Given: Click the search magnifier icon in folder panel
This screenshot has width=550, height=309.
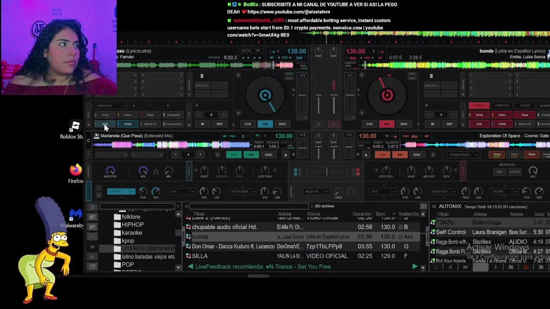Looking at the screenshot, I should pyautogui.click(x=92, y=207).
